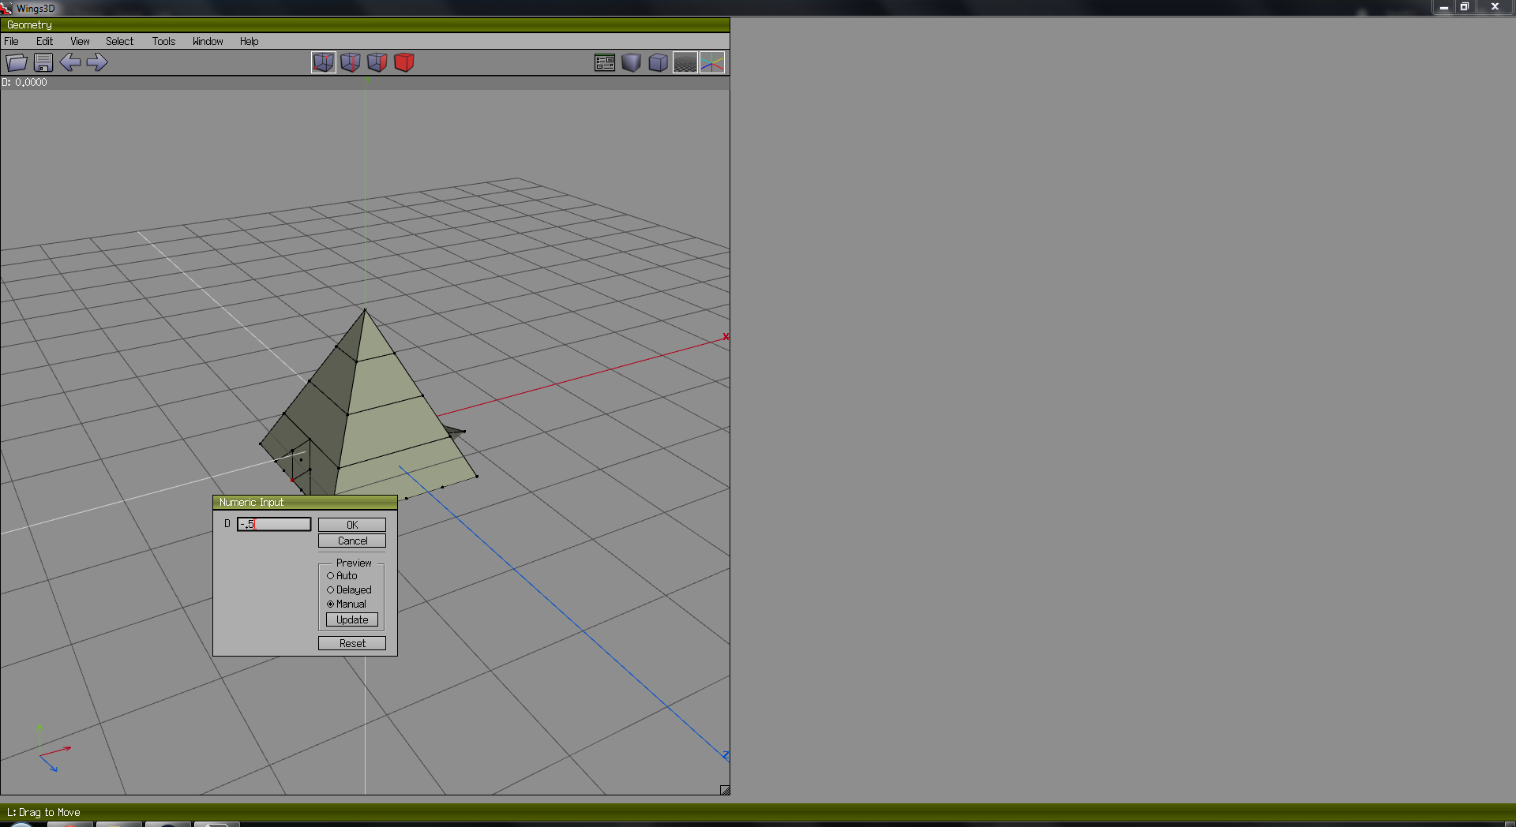Image resolution: width=1516 pixels, height=827 pixels.
Task: Open the Window menu
Action: click(x=208, y=41)
